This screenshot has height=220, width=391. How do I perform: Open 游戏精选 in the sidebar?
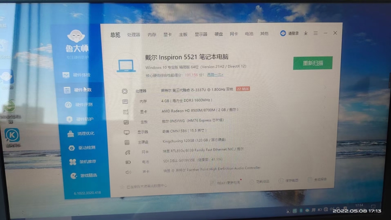tap(84, 176)
